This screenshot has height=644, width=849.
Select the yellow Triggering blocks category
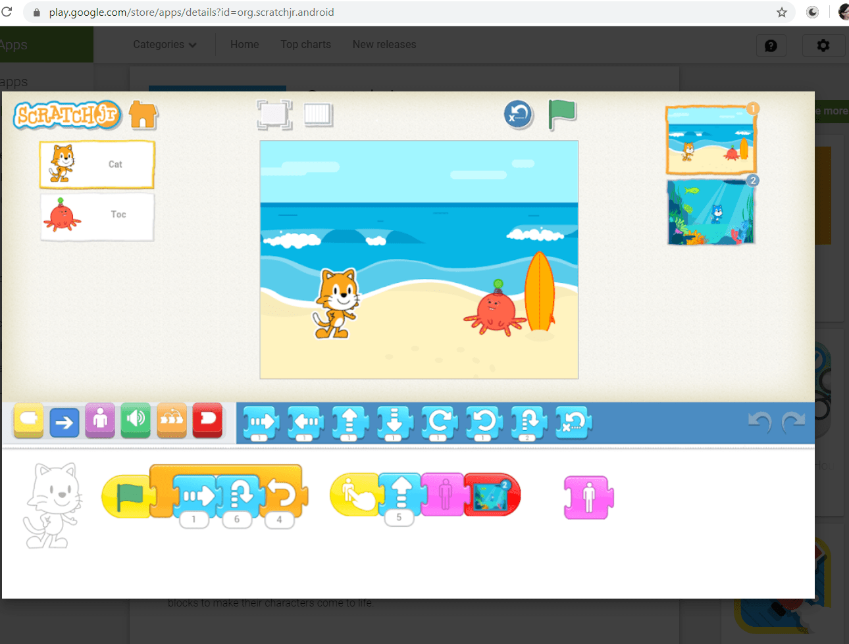pos(28,421)
